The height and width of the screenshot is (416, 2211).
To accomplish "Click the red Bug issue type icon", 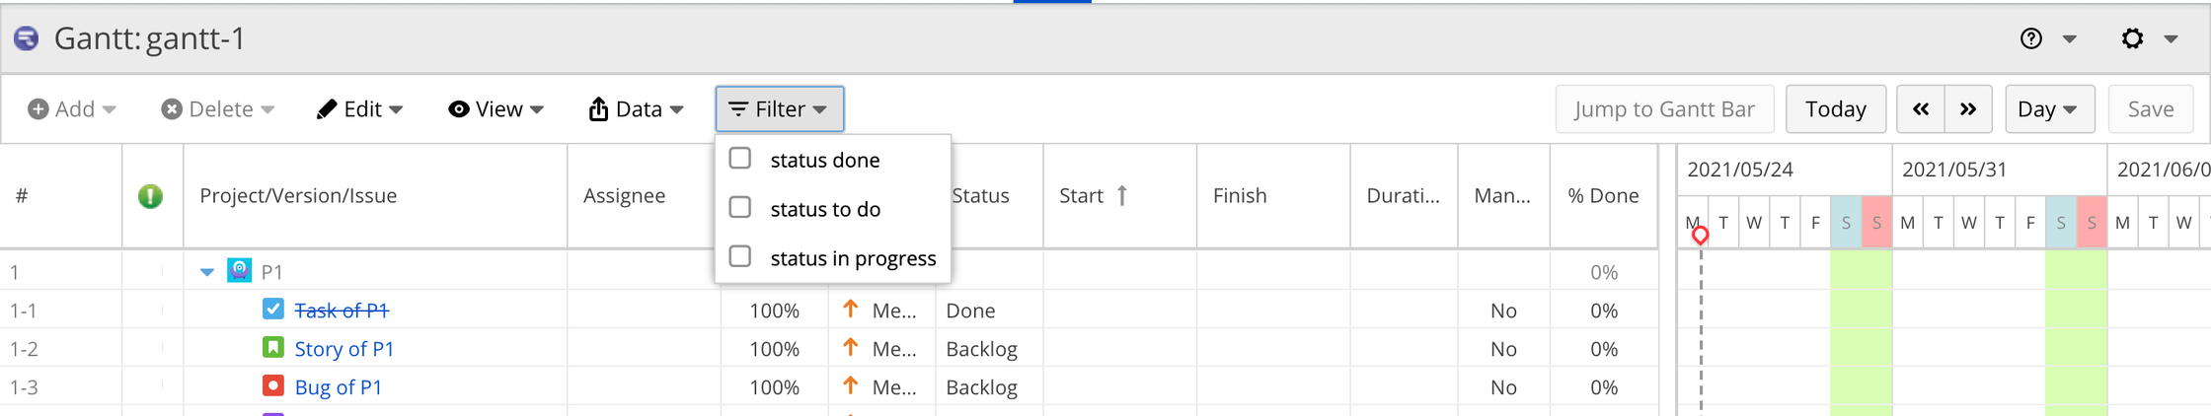I will click(x=273, y=386).
